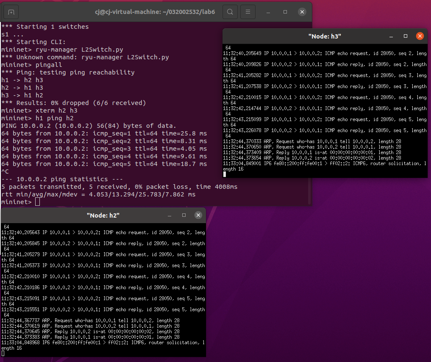Click the 11:32:44.373383 ARP Reply line in h2
This screenshot has height=362, width=431.
[90, 337]
